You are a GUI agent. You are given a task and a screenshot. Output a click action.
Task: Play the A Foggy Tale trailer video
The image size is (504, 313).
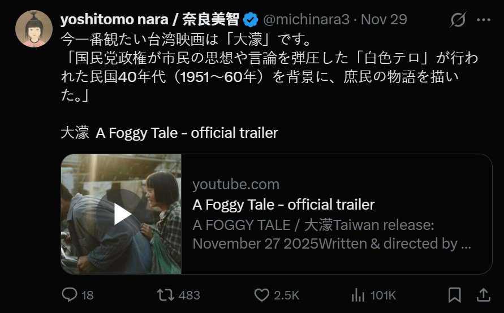pyautogui.click(x=121, y=214)
